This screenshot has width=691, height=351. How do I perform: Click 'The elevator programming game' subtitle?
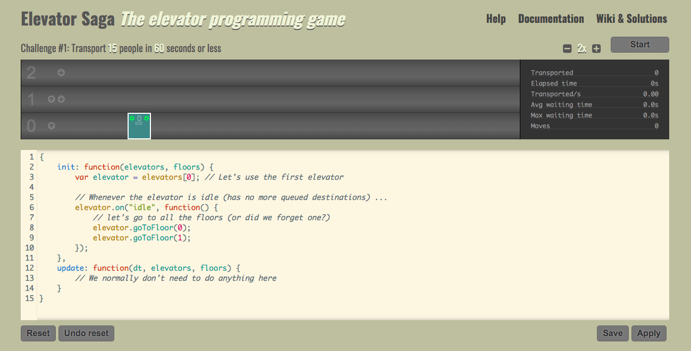click(232, 19)
